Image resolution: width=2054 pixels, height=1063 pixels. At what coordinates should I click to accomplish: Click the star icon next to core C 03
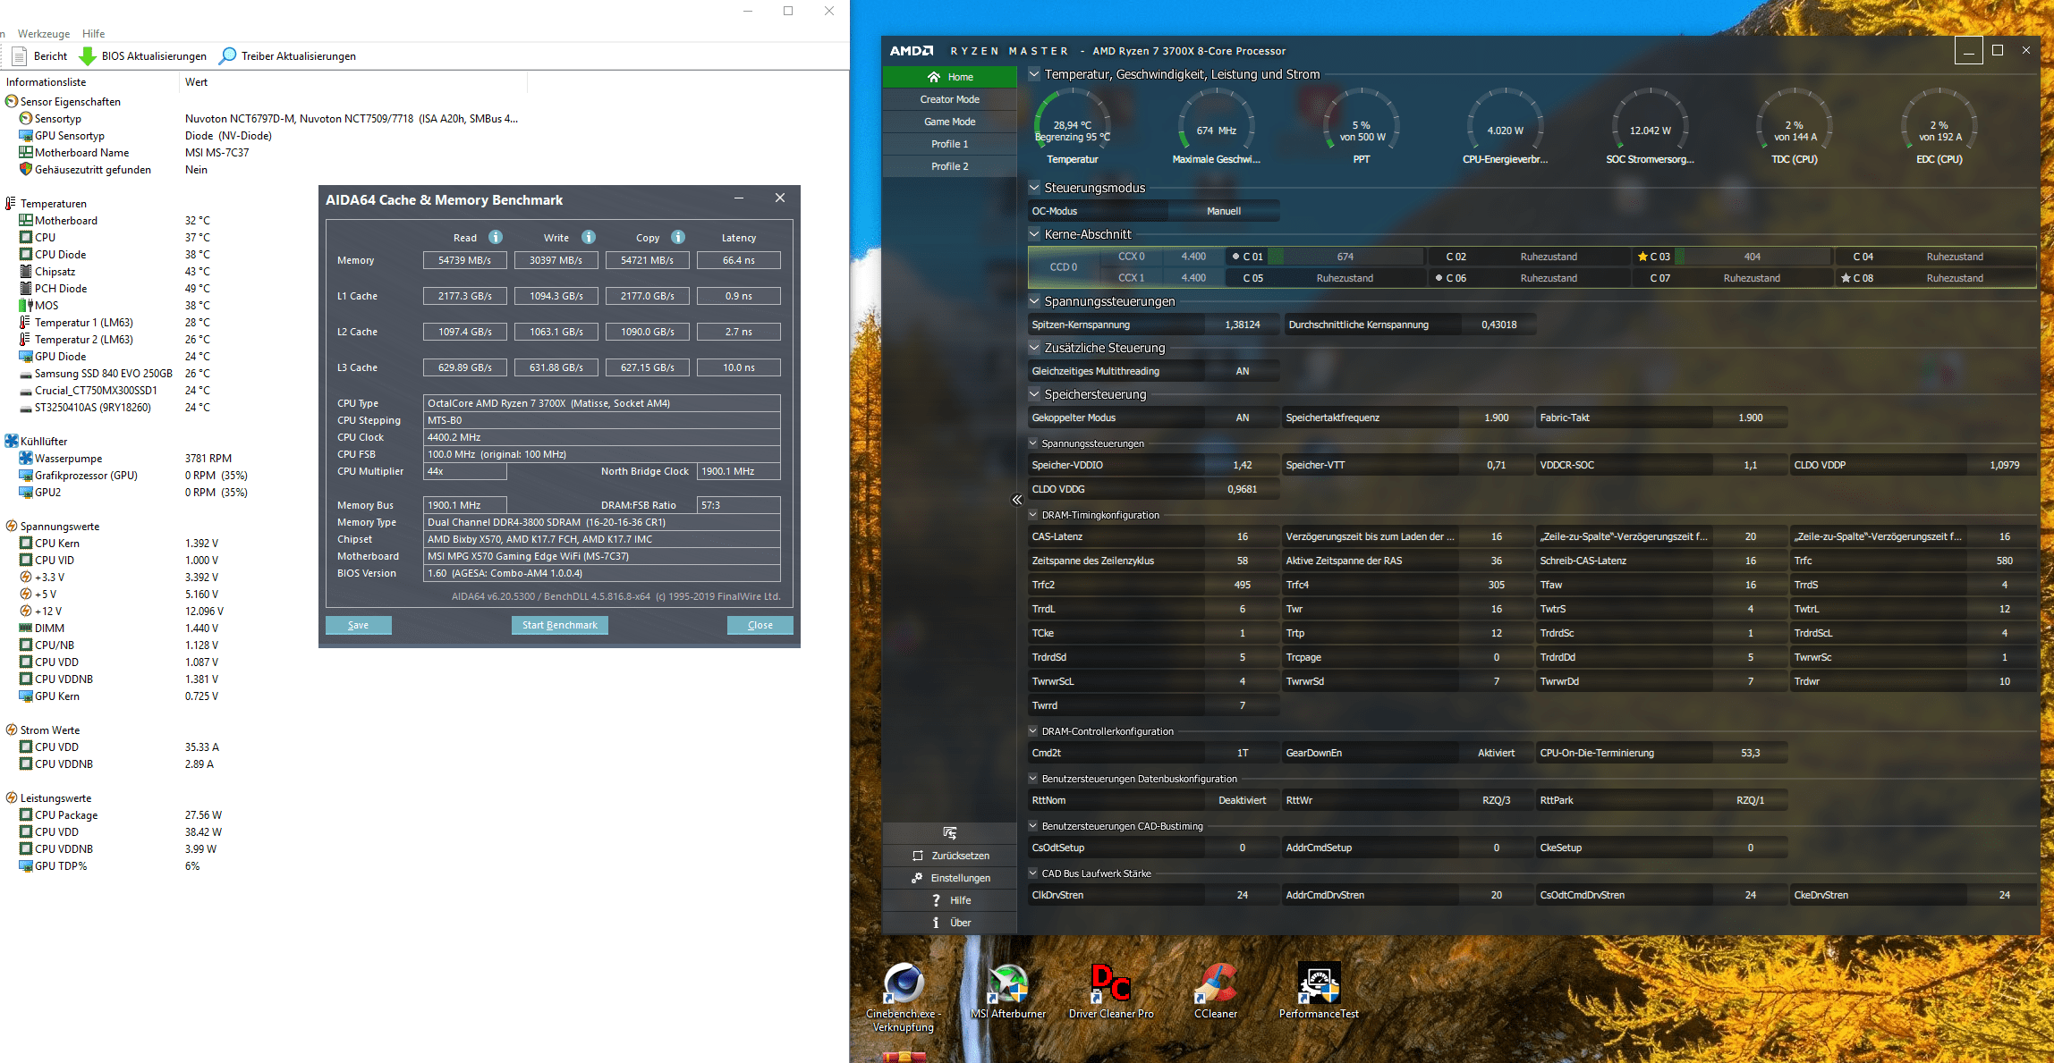(1642, 257)
